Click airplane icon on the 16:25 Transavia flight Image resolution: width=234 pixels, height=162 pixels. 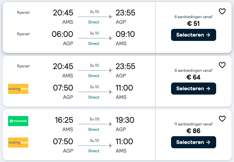[x=110, y=124]
